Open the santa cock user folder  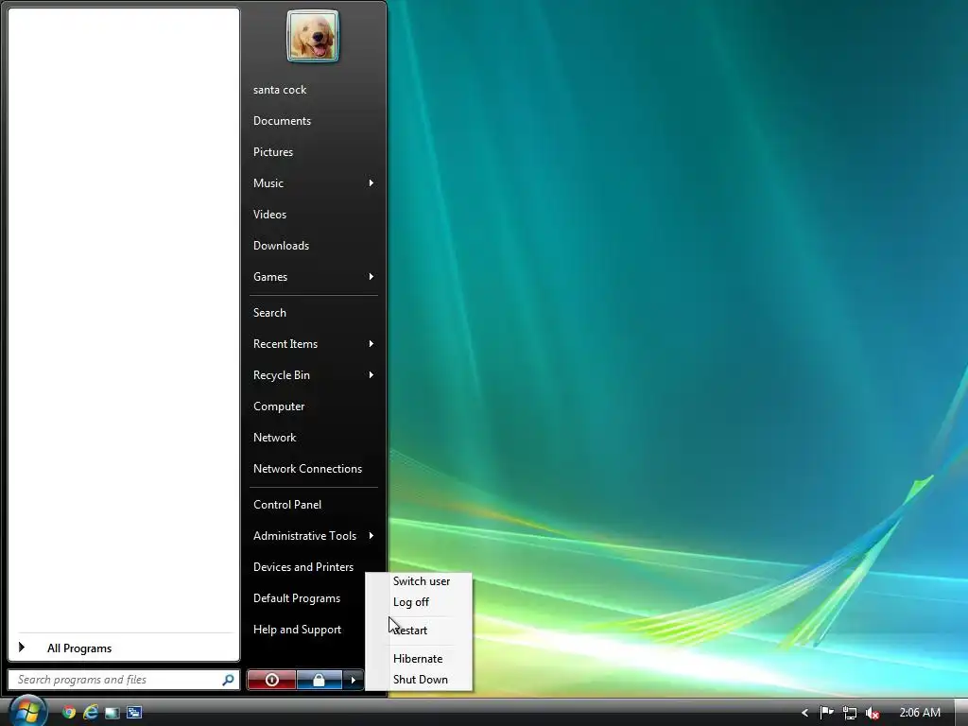(x=280, y=90)
